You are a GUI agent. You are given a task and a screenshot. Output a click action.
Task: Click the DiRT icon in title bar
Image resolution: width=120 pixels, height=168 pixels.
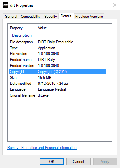pos(6,5)
